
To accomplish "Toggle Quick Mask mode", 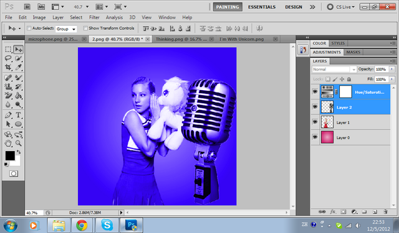I will (14, 174).
